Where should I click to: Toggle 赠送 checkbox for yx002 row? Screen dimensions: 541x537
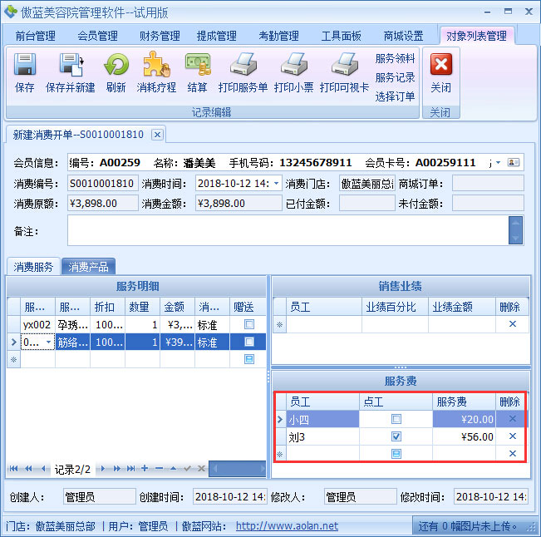(x=249, y=324)
